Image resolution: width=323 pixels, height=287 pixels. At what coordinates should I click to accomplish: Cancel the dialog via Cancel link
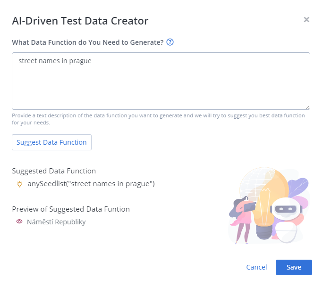[x=256, y=267]
